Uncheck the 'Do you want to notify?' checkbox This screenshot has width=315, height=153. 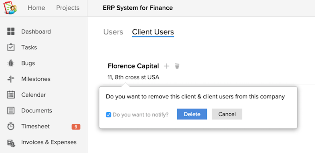pyautogui.click(x=108, y=114)
